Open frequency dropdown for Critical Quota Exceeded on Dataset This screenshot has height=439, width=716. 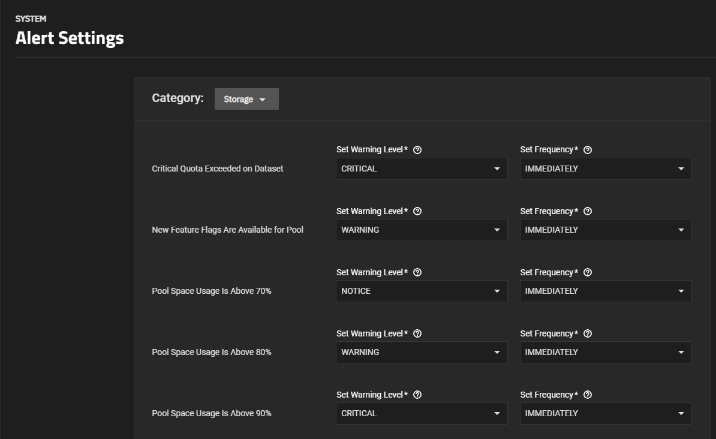[x=606, y=169]
